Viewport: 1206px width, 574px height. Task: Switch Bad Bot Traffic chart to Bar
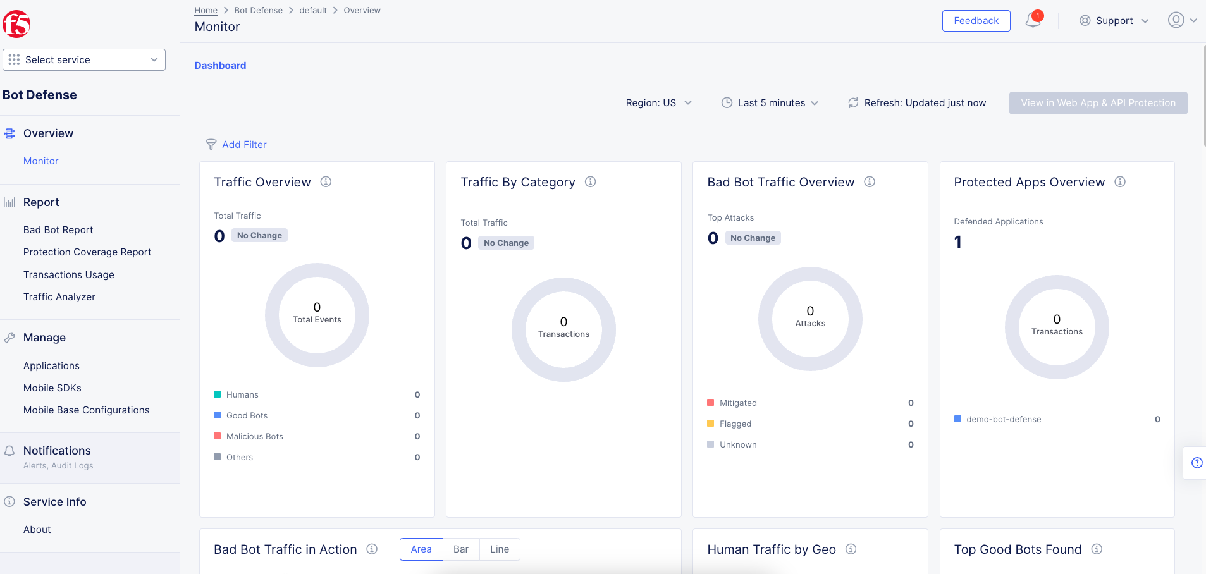pyautogui.click(x=461, y=549)
